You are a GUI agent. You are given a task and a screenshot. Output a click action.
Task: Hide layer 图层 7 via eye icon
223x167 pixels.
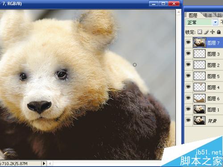(x=188, y=42)
